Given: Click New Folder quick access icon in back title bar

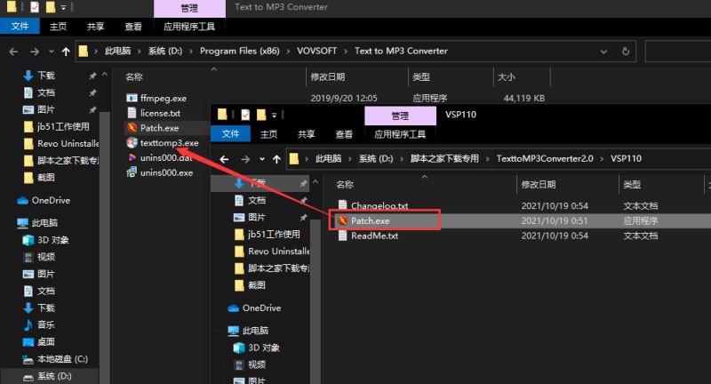Looking at the screenshot, I should coord(51,7).
